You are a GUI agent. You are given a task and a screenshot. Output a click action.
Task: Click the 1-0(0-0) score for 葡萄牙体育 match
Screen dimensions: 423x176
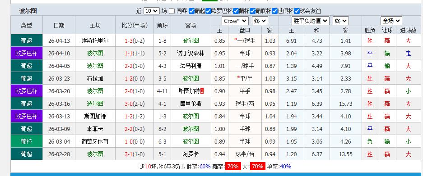point(135,141)
